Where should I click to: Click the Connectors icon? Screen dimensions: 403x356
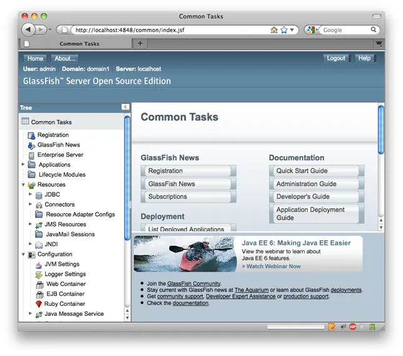point(39,205)
